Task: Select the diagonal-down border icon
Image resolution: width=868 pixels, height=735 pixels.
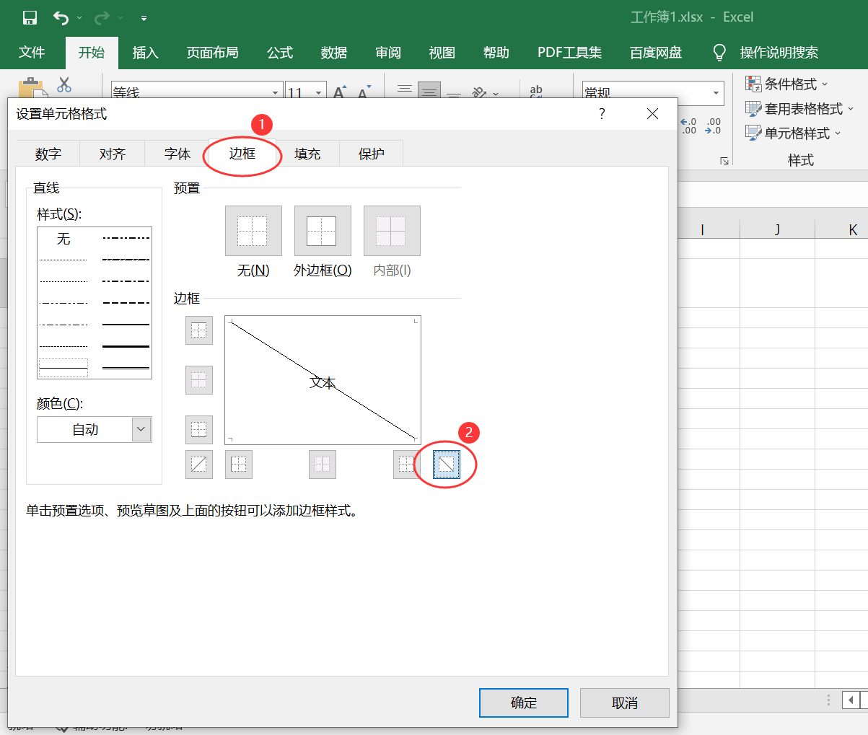Action: click(x=446, y=464)
